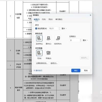The width and height of the screenshot is (102, 102).
Task: Switch to the 行(R) tab
Action: (44, 19)
